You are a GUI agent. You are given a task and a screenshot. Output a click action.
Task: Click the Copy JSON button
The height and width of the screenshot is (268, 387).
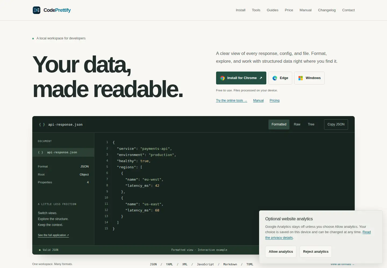[x=336, y=124]
